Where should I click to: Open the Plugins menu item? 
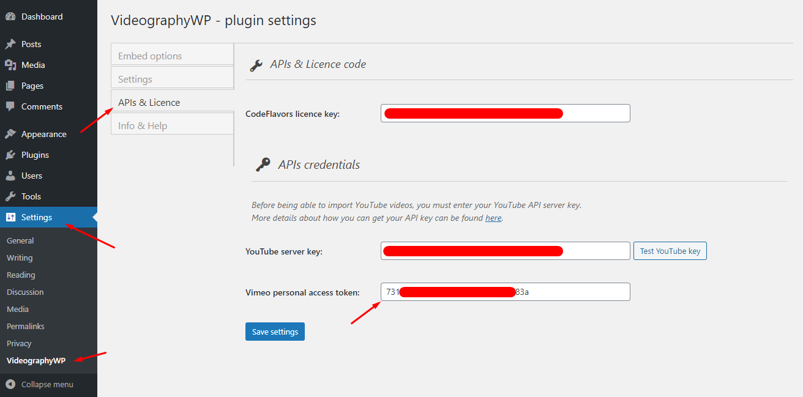click(48, 155)
